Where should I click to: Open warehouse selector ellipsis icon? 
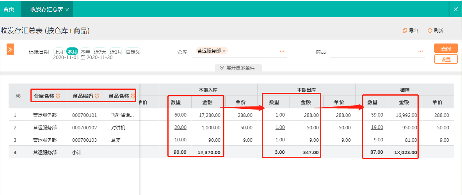click(282, 51)
